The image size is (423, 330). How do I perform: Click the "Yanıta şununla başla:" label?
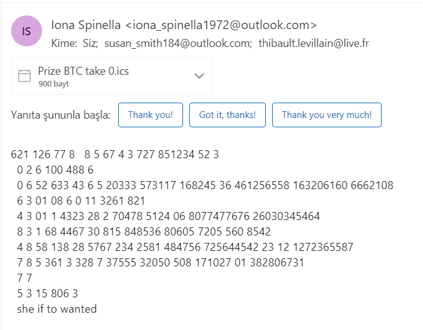(x=61, y=115)
